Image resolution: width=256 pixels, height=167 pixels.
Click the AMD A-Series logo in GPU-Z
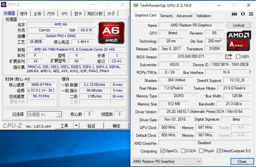239,41
